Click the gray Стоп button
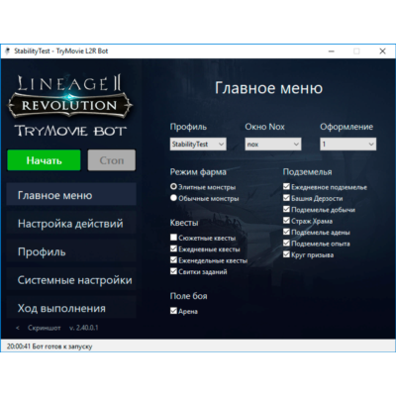Image resolution: width=396 pixels, height=396 pixels. point(112,160)
